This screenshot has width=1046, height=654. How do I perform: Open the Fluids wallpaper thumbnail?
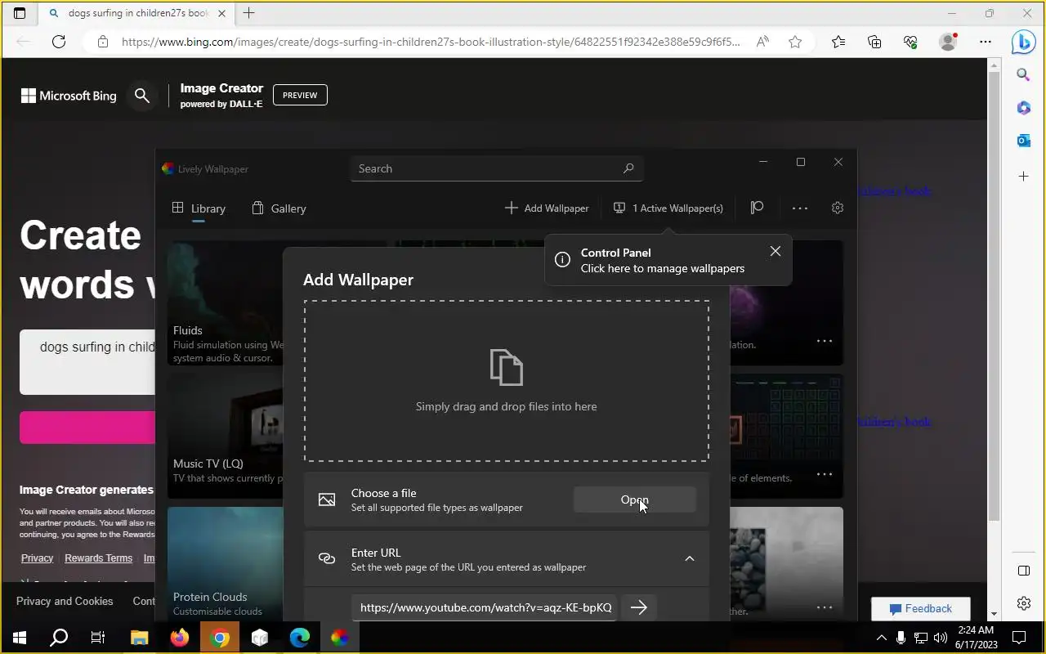tap(226, 302)
